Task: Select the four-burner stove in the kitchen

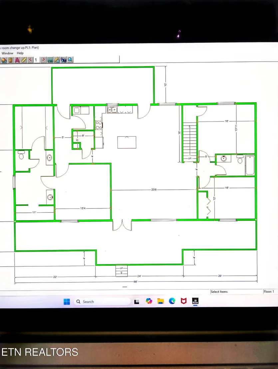Action: point(99,125)
